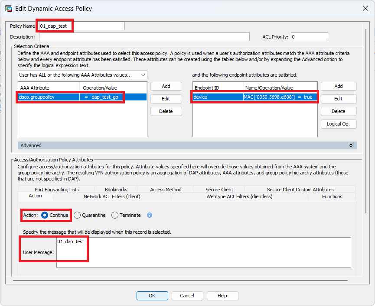Screen dimensions: 375x306
Task: Open the Functions tab
Action: (332, 196)
